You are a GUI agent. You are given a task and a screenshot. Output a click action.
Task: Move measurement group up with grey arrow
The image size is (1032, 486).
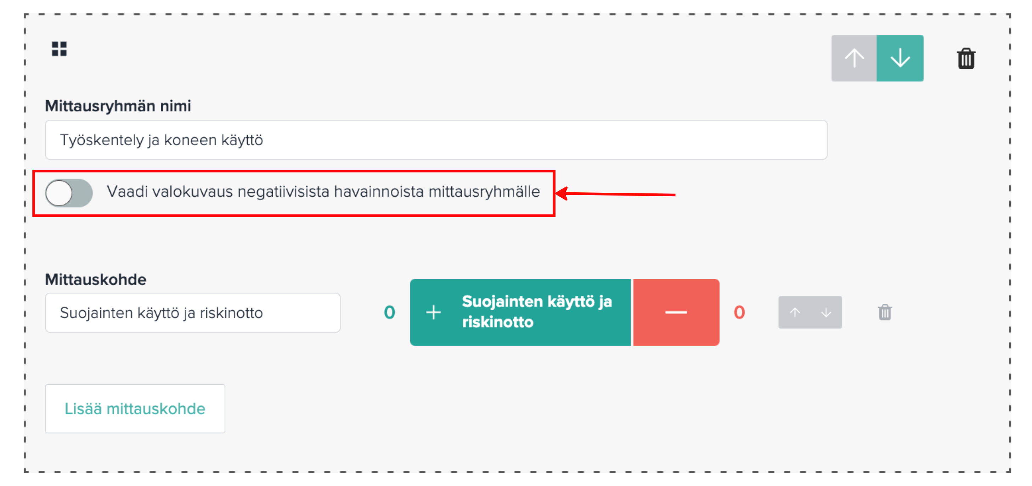(854, 58)
